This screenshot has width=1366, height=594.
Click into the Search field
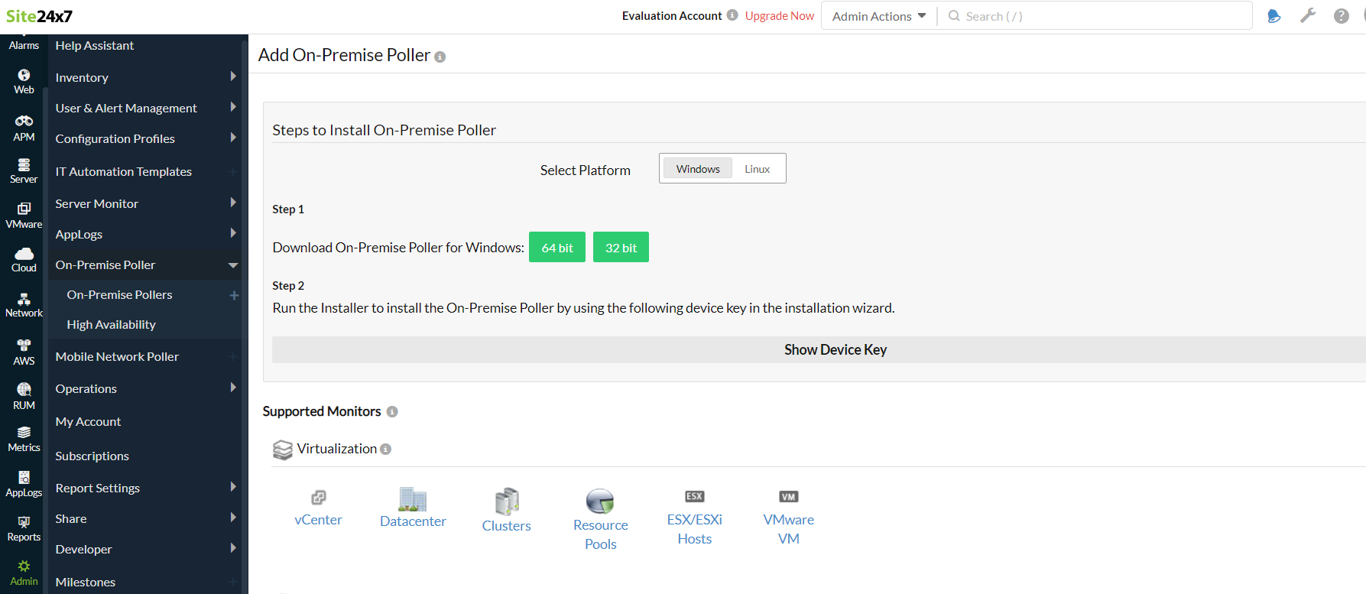(x=1101, y=16)
